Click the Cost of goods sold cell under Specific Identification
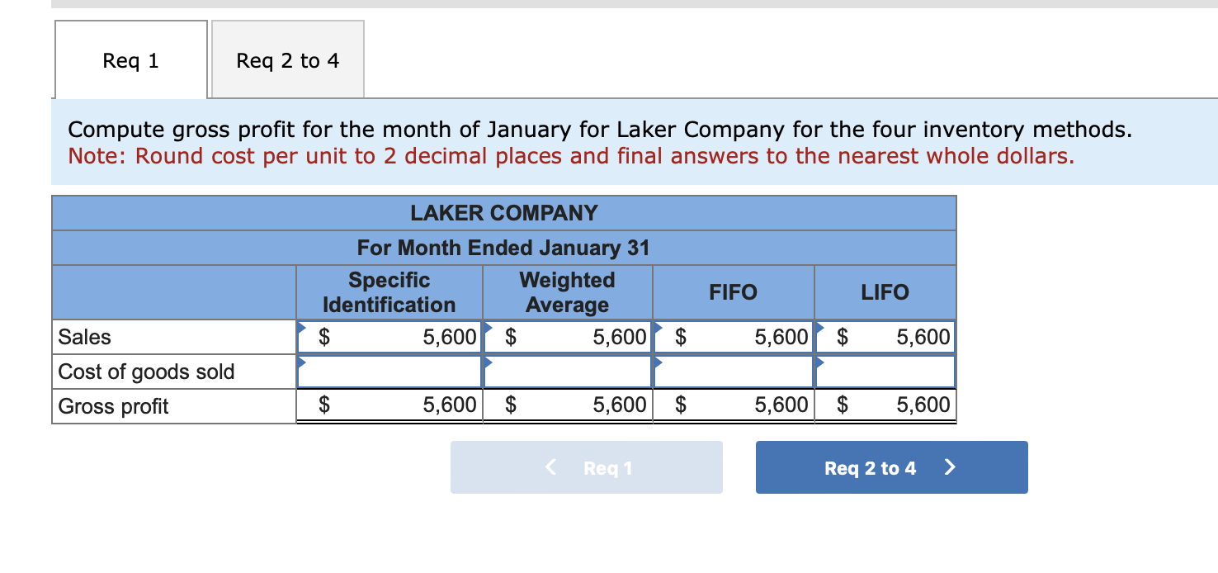This screenshot has width=1218, height=573. (x=389, y=371)
